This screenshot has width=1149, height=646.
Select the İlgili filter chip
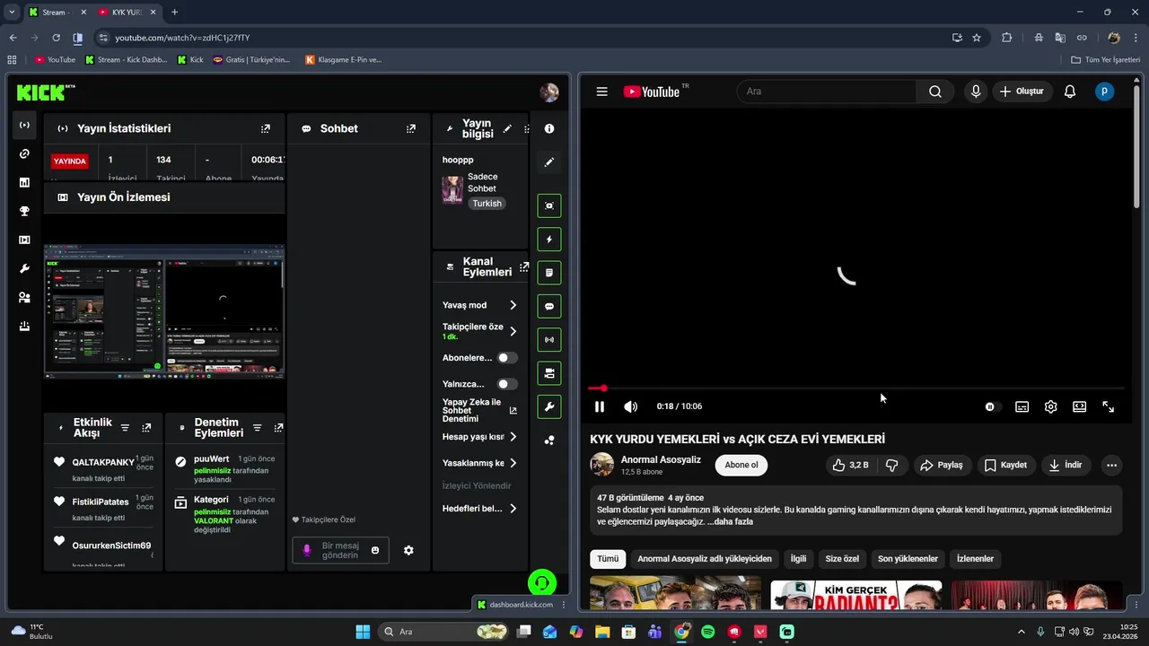click(x=798, y=559)
